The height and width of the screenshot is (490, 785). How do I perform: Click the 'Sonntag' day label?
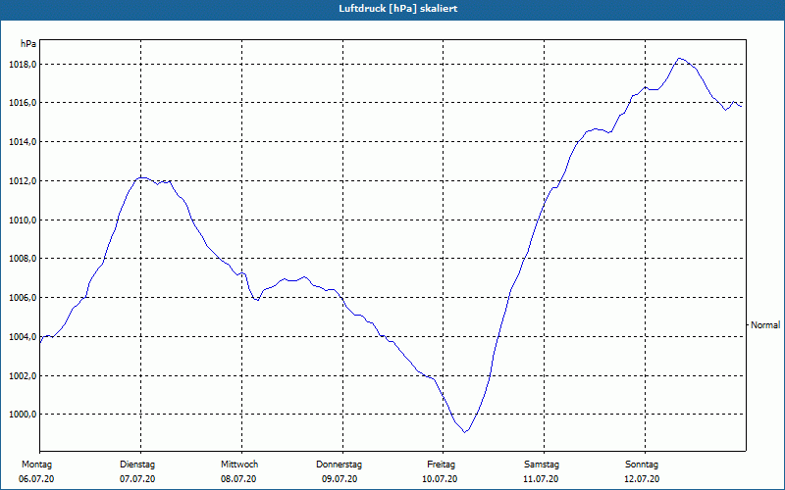[642, 465]
